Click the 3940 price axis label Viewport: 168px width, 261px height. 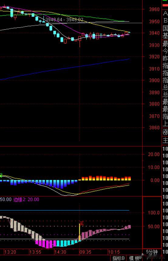tap(154, 33)
